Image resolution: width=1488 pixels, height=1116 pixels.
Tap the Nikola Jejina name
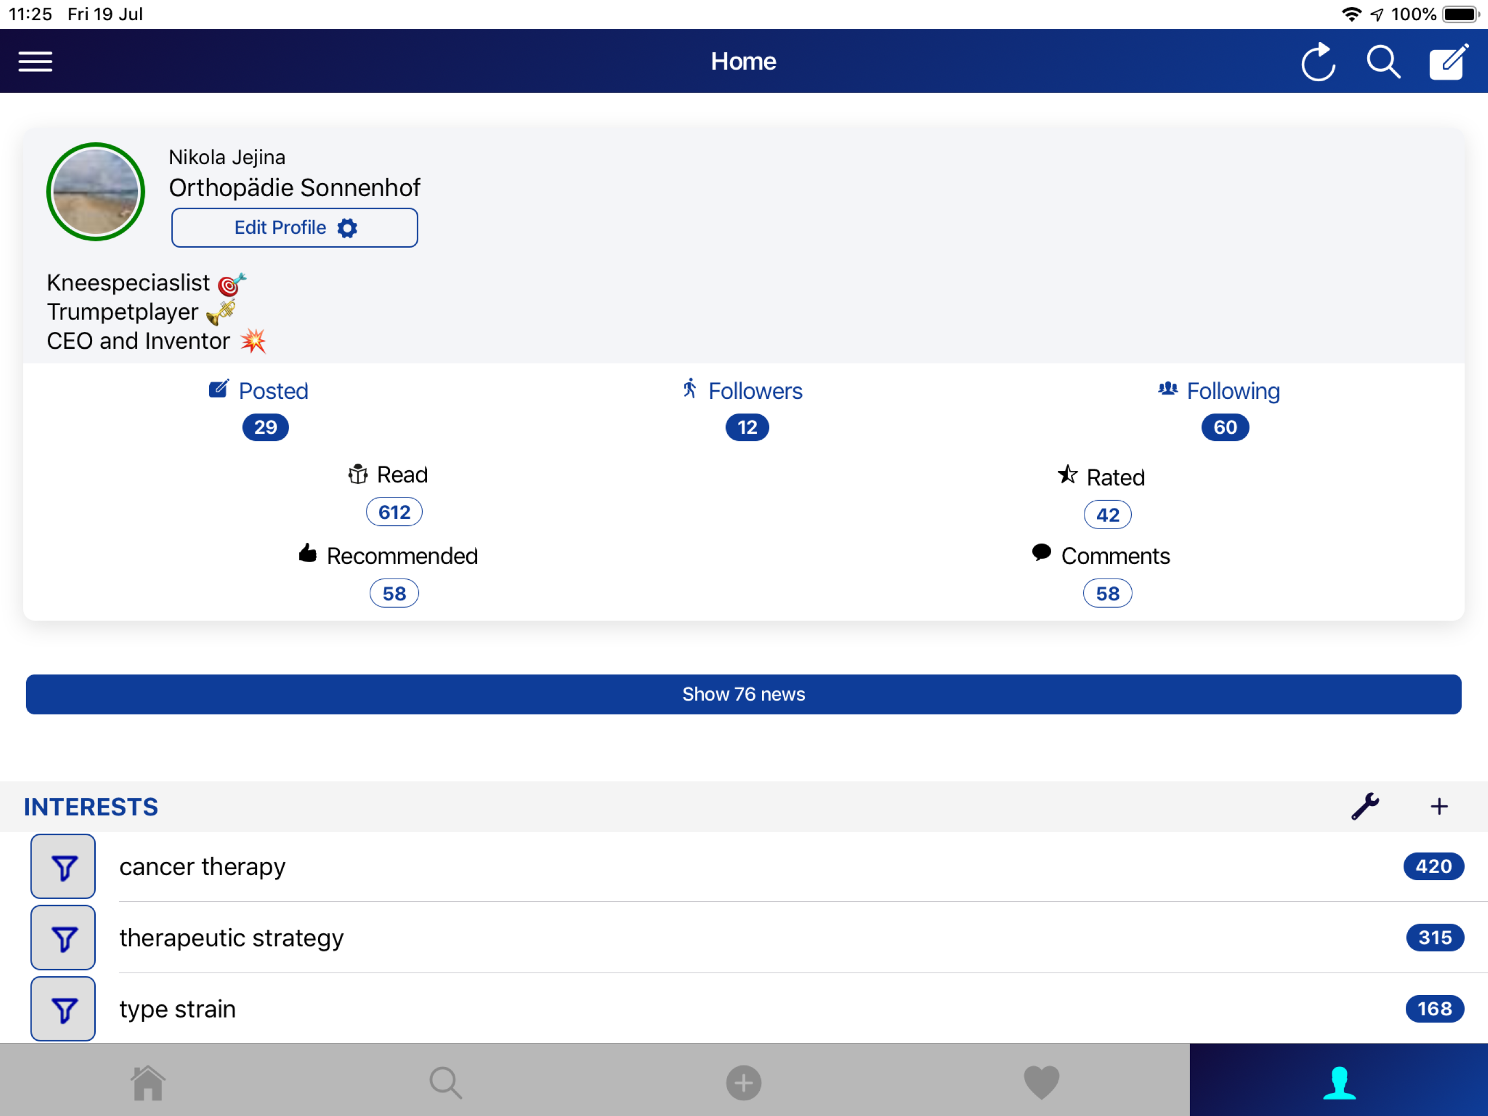227,157
